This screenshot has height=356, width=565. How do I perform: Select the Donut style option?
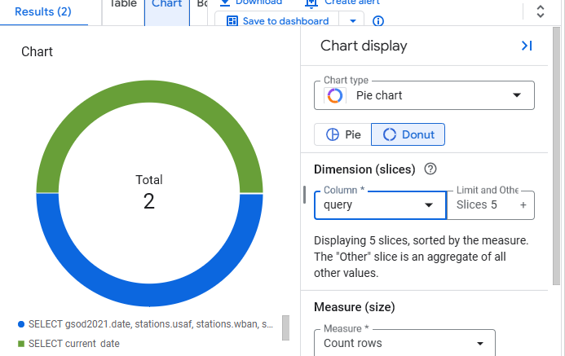tap(408, 134)
